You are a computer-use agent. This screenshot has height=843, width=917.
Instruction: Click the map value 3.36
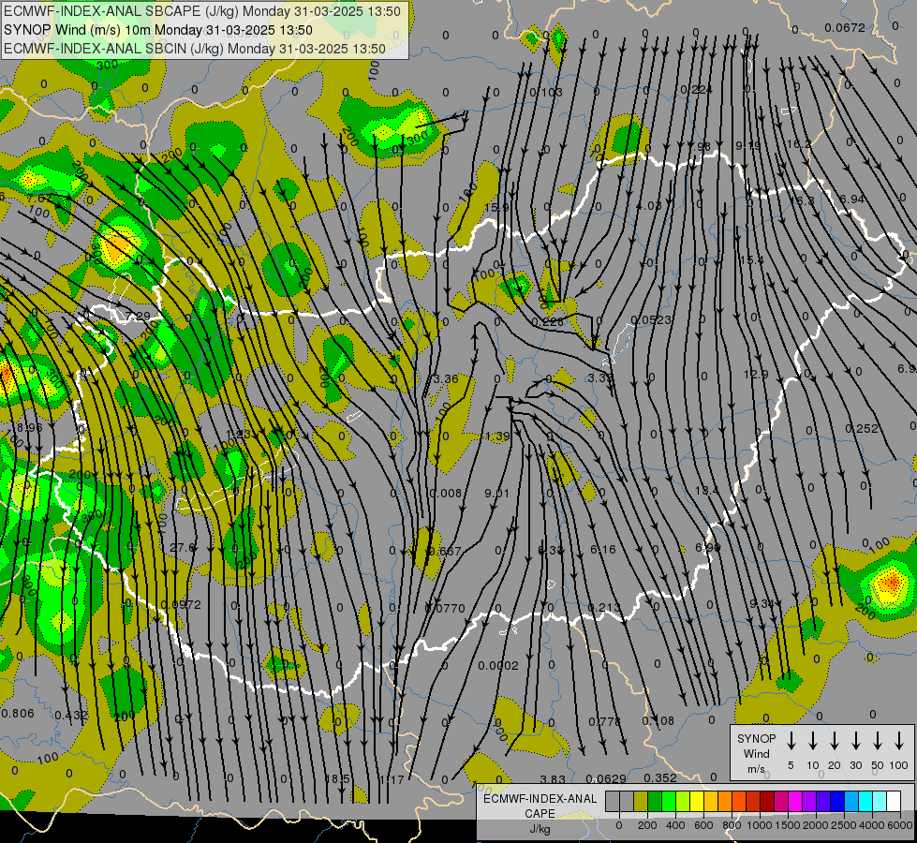(x=446, y=379)
